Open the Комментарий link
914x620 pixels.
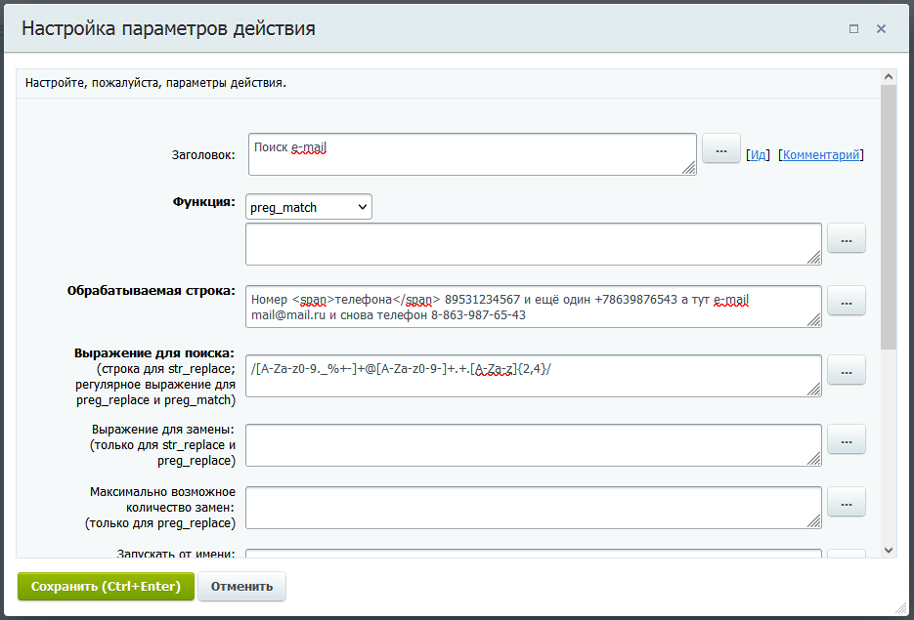coord(821,154)
